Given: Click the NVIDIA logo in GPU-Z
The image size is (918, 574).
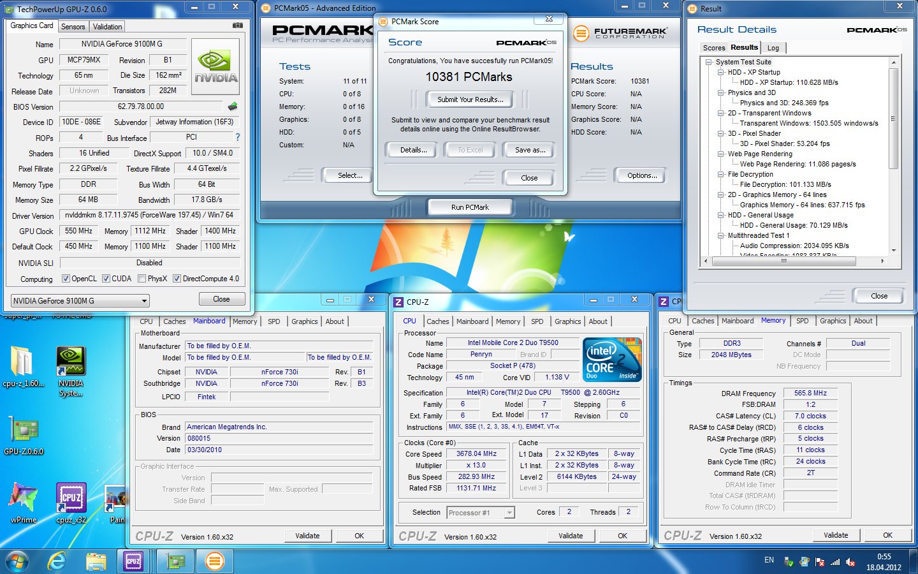Looking at the screenshot, I should [215, 67].
